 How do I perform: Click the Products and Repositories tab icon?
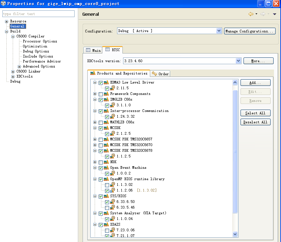pos(93,73)
